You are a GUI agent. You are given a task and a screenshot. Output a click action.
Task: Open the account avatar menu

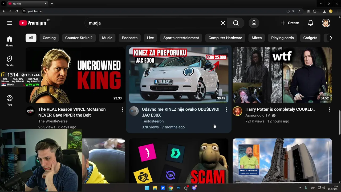tap(326, 23)
